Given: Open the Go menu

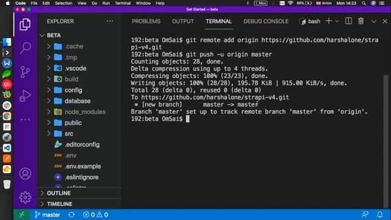Looking at the screenshot, I should click(x=94, y=3).
